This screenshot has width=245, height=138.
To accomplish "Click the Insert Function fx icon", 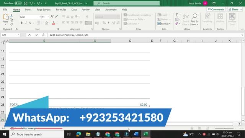I will click(43, 35).
